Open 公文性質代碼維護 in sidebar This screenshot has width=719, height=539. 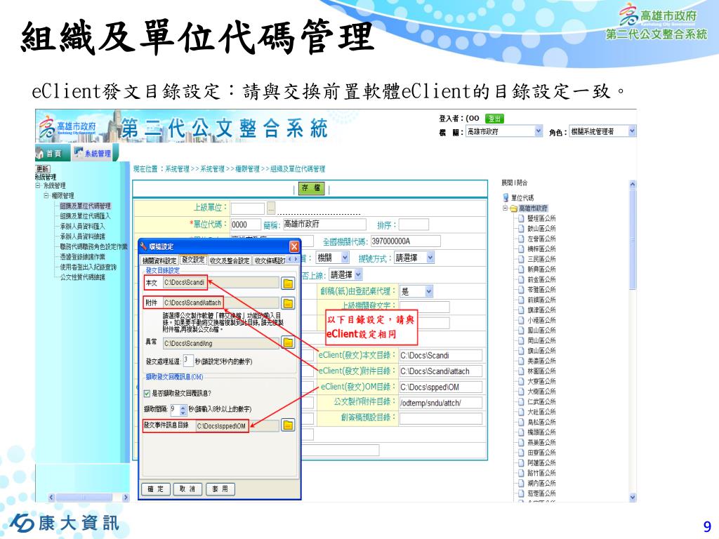coord(83,277)
